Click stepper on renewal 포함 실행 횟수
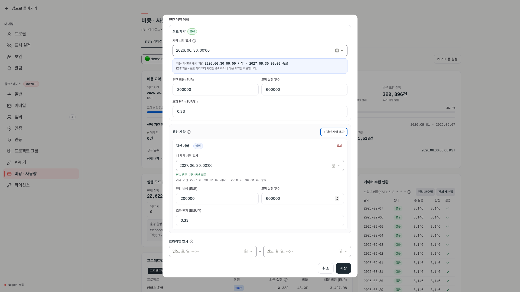 [x=337, y=198]
